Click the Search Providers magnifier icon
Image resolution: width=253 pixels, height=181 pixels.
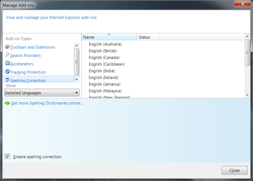click(x=7, y=55)
